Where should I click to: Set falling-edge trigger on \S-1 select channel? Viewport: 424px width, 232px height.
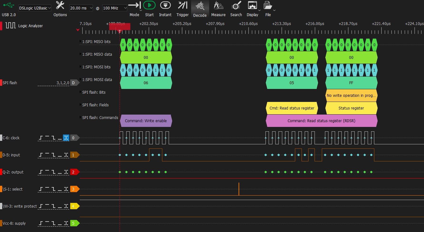(53, 189)
